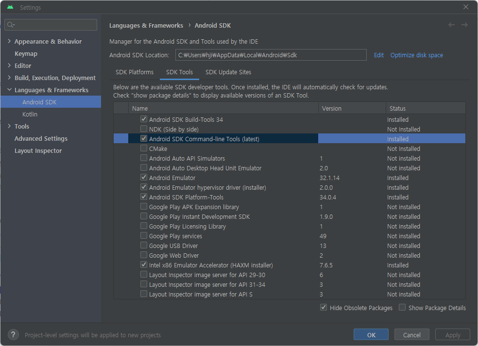The height and width of the screenshot is (346, 478).
Task: Click the Edit SDK location link
Action: 378,55
